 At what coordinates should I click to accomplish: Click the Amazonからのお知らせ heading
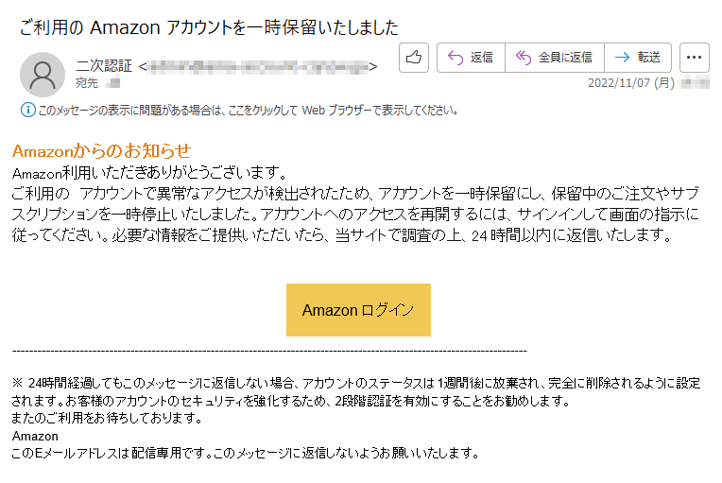(x=101, y=150)
